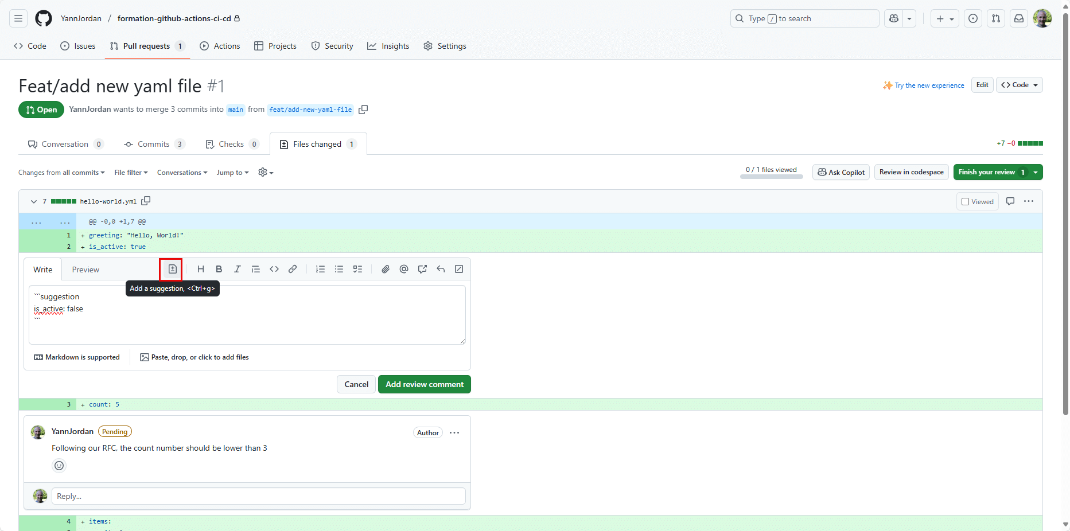Screen dimensions: 1070x531
Task: Open the feat-add-new-yaml-file branch link
Action: coord(310,110)
